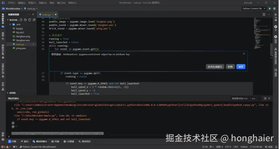Switch to the Problems tab
This screenshot has width=279, height=149.
click(12, 141)
